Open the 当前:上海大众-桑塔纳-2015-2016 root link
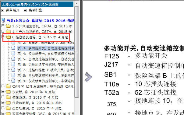The image size is (184, 115). (x=40, y=21)
